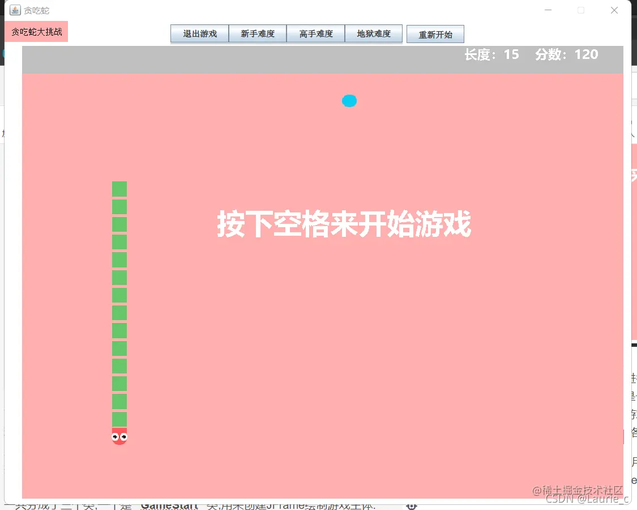Switch difficulty by clicking 新手难度
Image resolution: width=637 pixels, height=510 pixels.
tap(258, 34)
